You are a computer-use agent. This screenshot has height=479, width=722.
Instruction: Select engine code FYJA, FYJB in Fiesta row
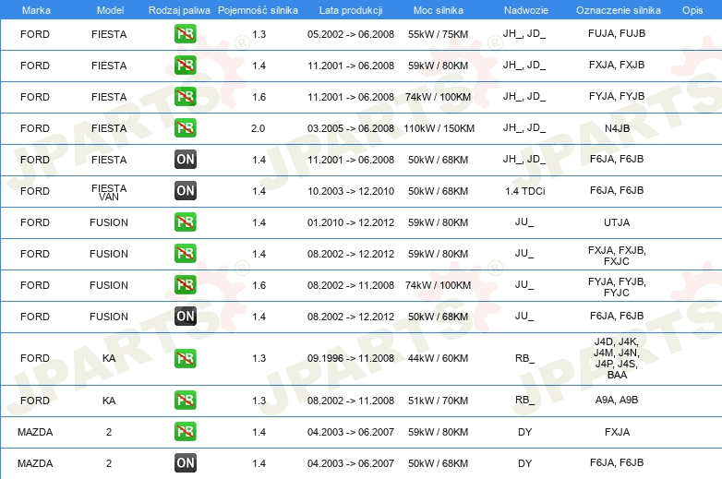(x=617, y=96)
